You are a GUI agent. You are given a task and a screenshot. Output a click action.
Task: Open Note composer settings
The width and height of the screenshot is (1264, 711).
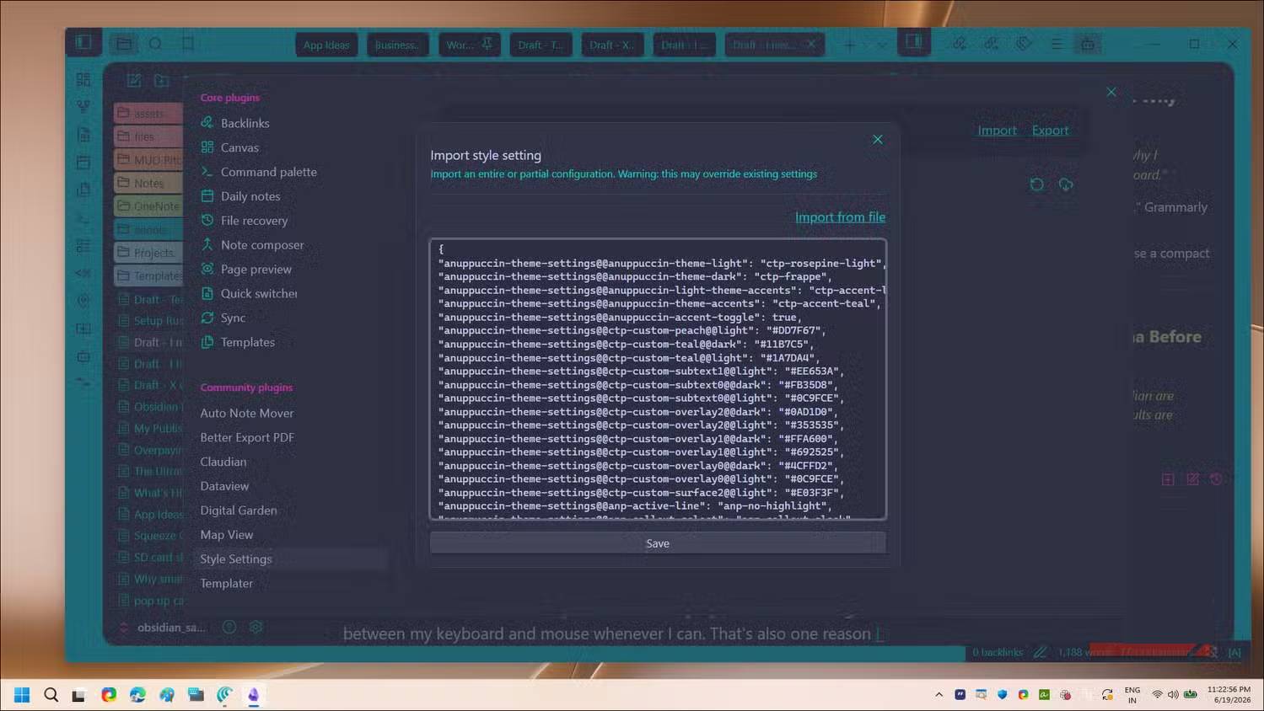pyautogui.click(x=262, y=245)
